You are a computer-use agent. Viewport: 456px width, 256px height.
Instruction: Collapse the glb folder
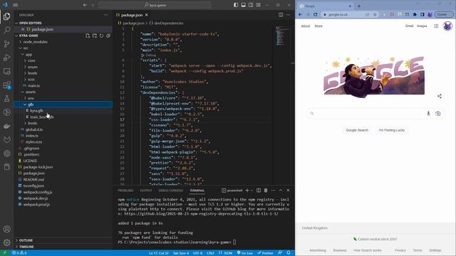coord(25,105)
